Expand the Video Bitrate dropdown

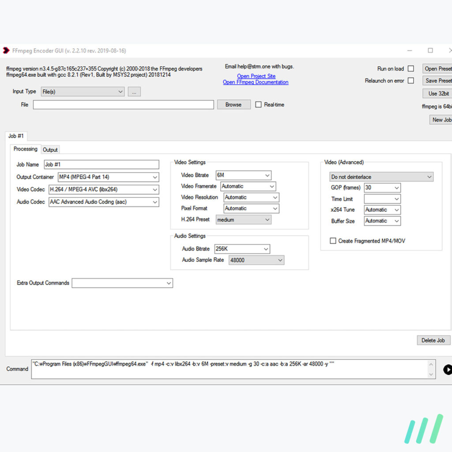(x=243, y=175)
